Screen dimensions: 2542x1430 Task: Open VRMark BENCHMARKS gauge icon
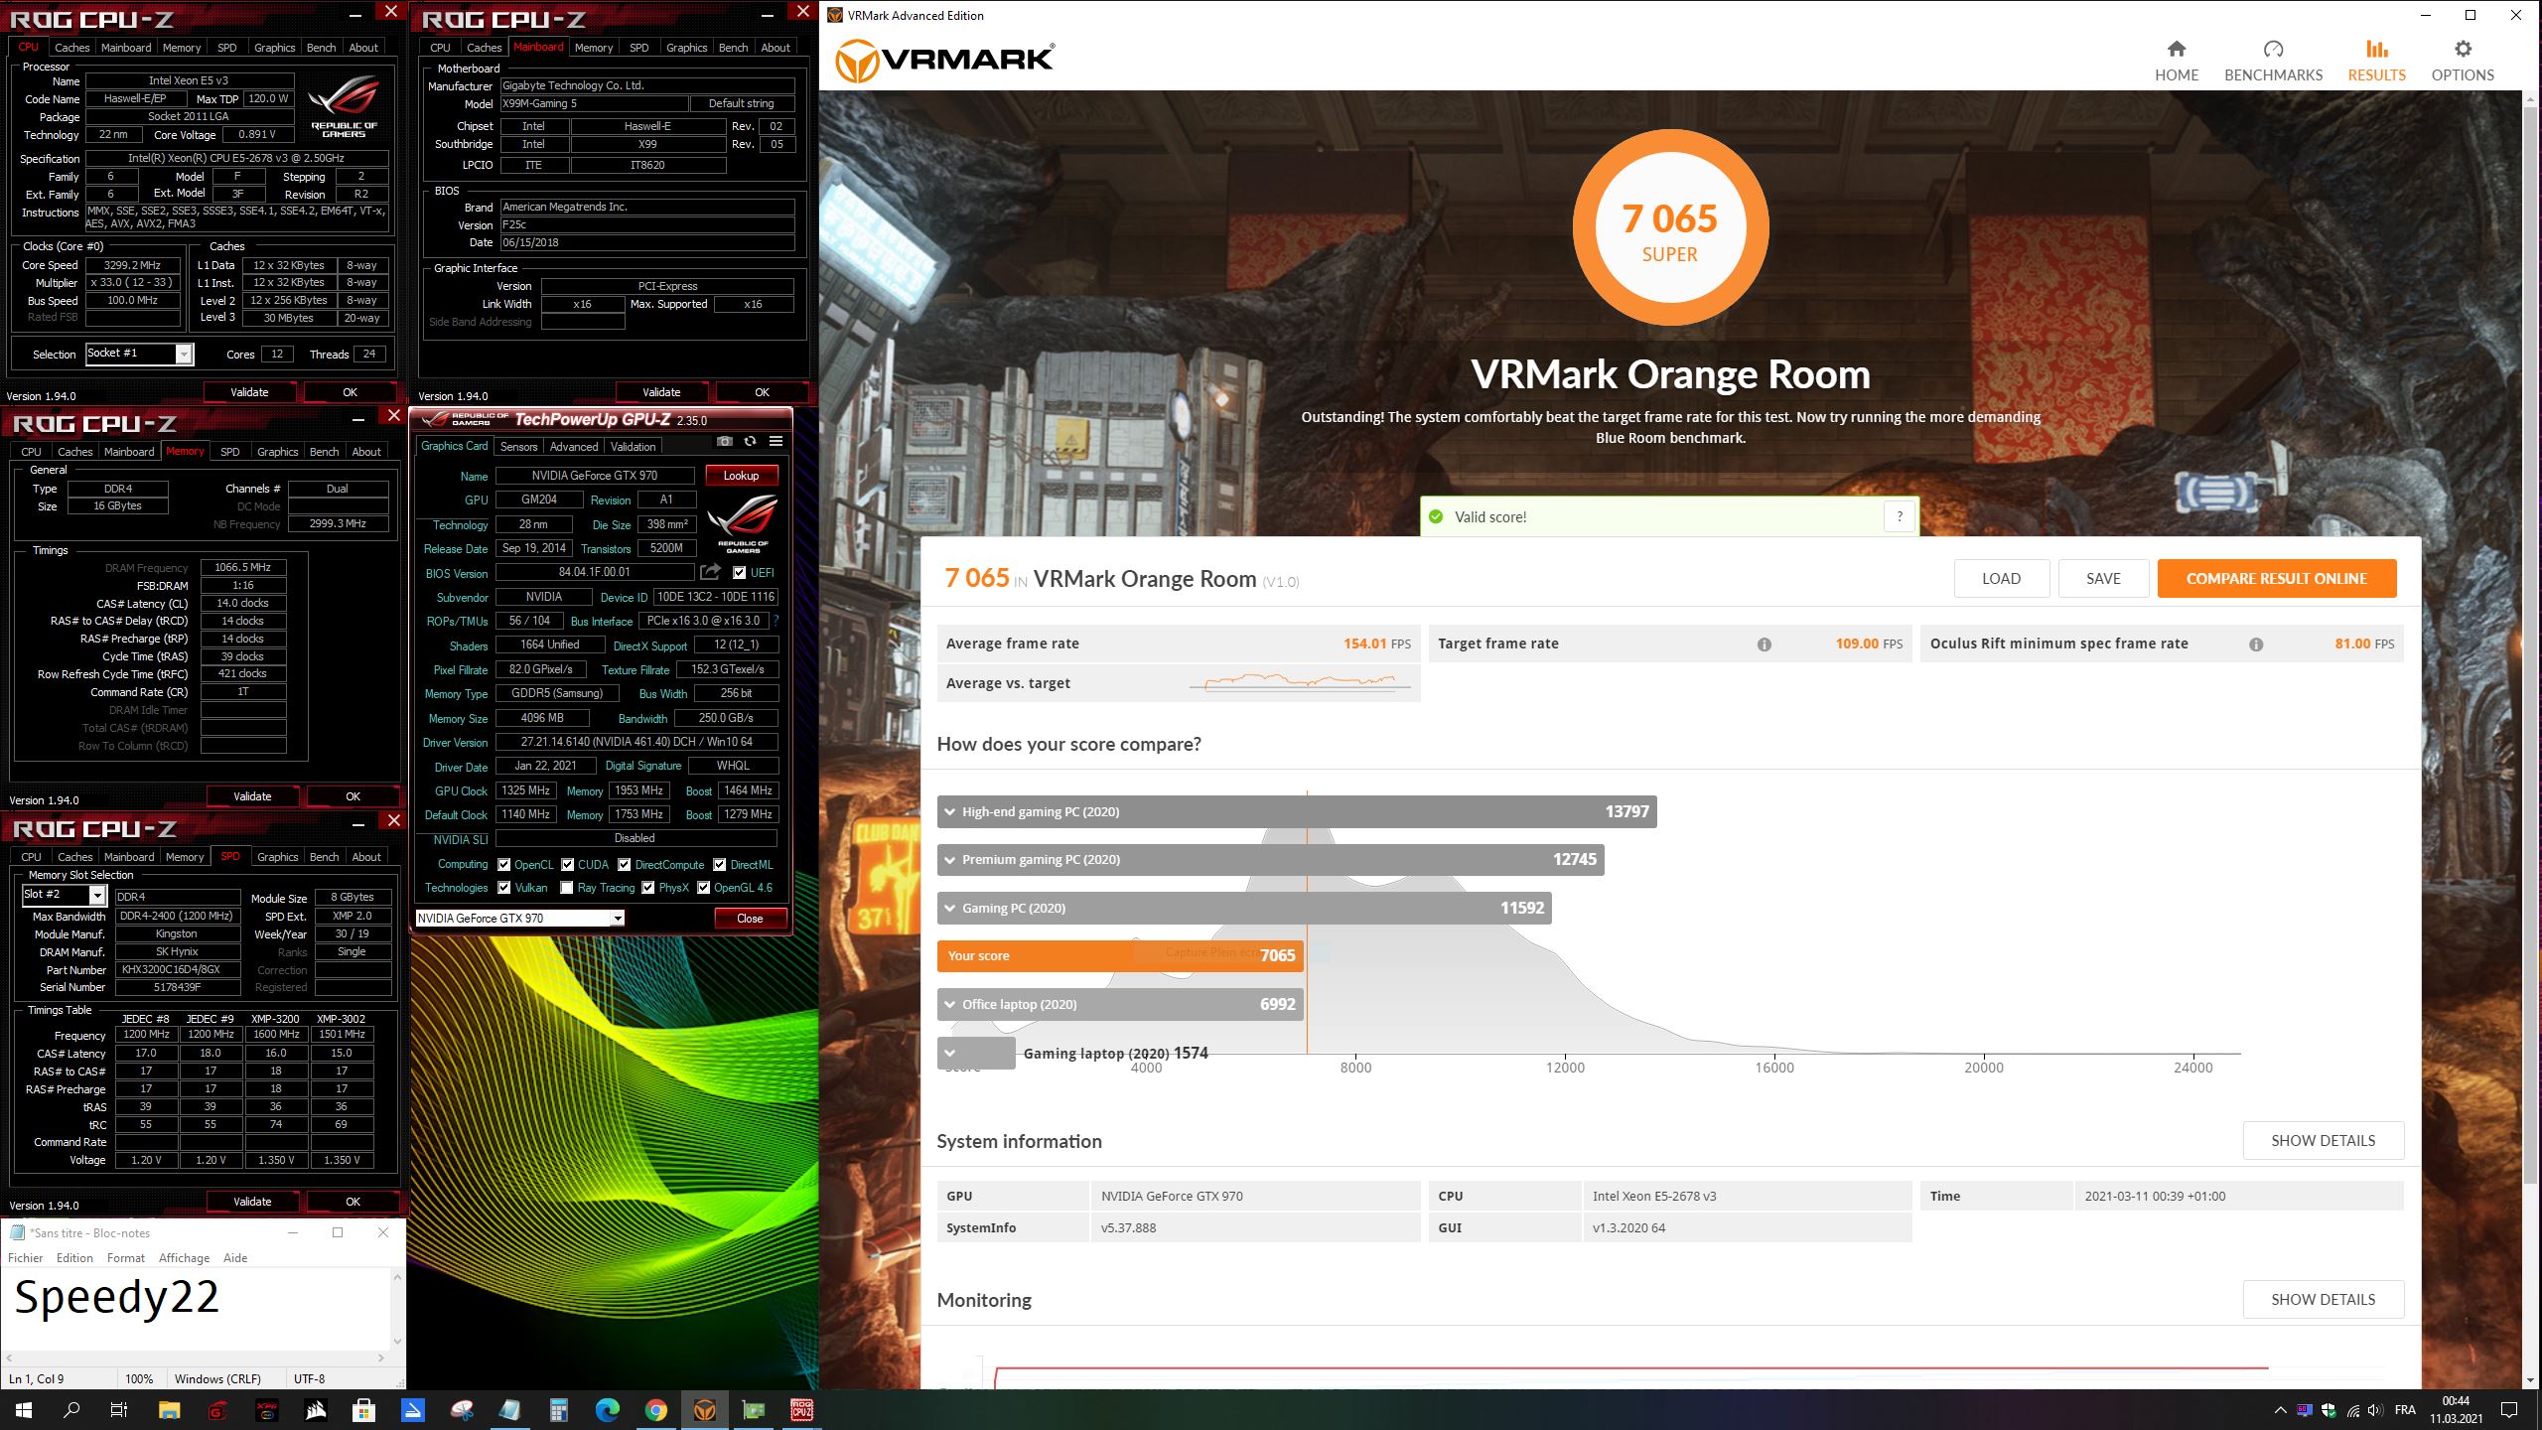pyautogui.click(x=2273, y=49)
